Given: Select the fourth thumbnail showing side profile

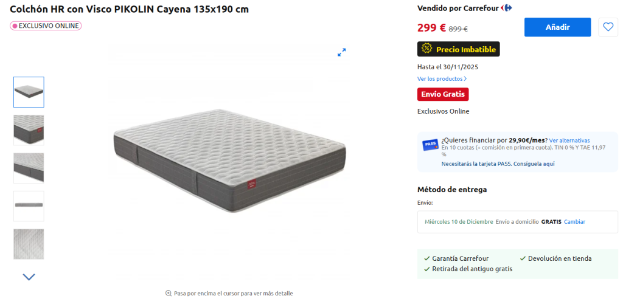Looking at the screenshot, I should [x=29, y=206].
